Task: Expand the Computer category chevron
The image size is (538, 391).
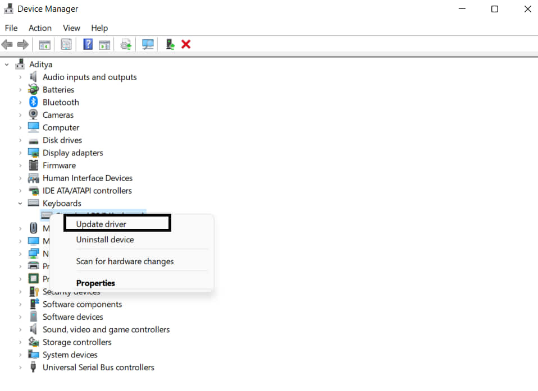Action: click(20, 127)
